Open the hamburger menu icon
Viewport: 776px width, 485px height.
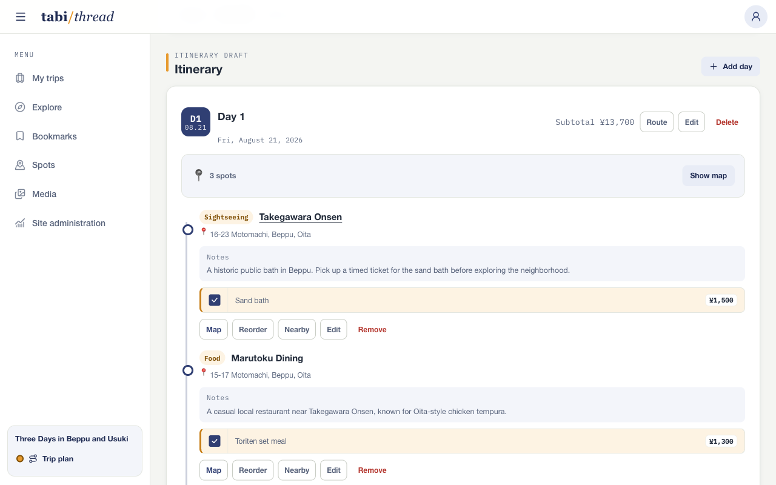21,17
